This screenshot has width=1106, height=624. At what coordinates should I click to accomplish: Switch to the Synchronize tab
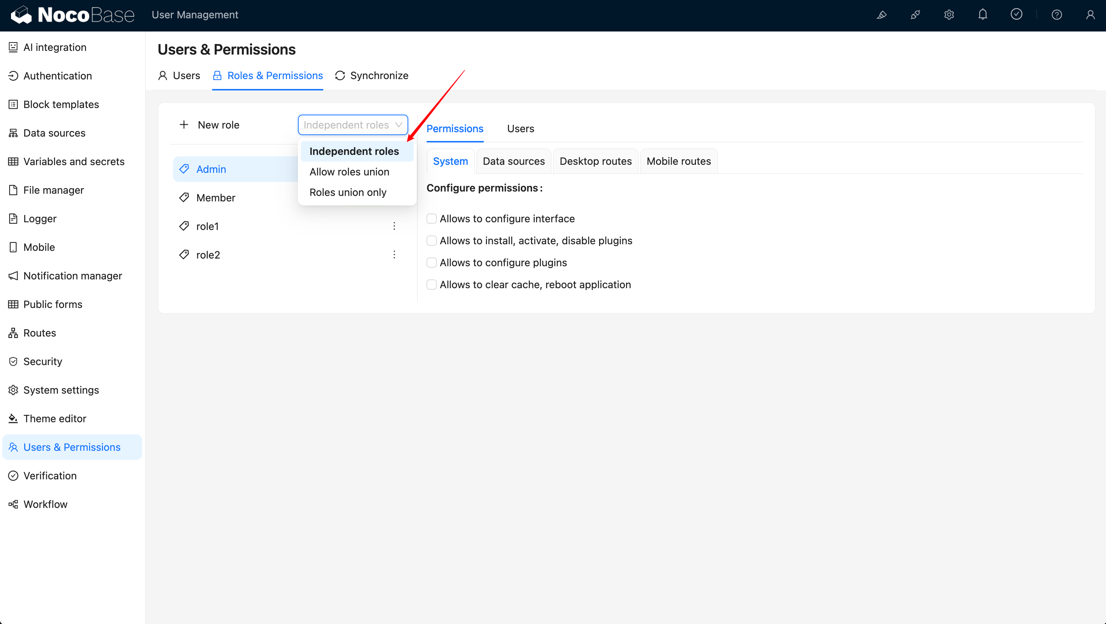371,75
